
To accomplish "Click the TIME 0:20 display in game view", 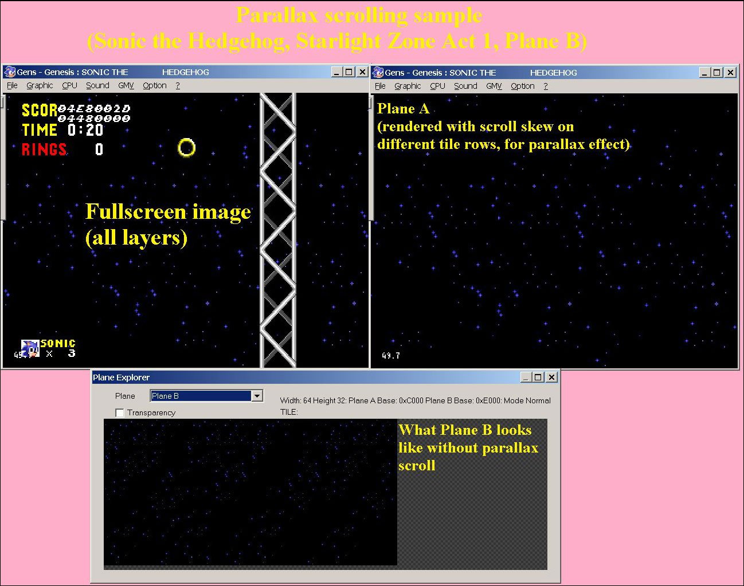I will (62, 130).
